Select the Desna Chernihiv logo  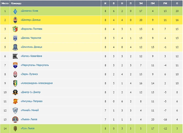[x=15, y=38]
